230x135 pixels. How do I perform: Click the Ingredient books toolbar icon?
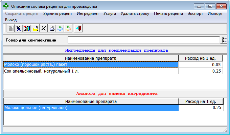[x=27, y=28]
